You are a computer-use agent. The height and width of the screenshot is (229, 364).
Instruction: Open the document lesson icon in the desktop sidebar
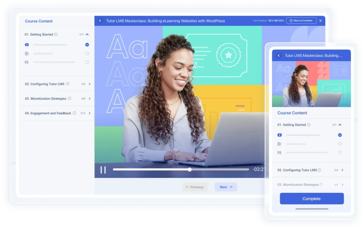(x=27, y=54)
